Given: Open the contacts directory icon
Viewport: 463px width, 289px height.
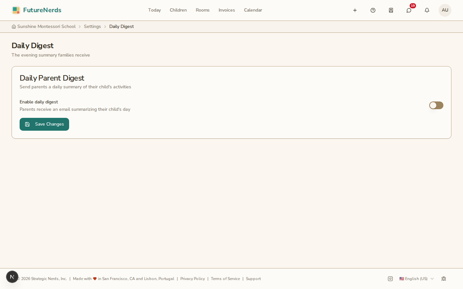Looking at the screenshot, I should pos(391,10).
